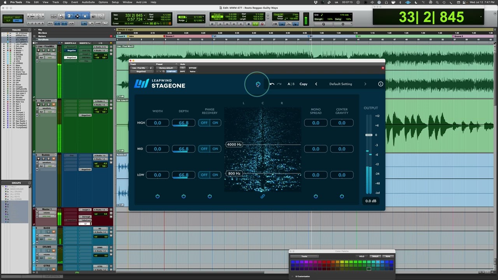Click the SAFE button in plugin header

182,72
